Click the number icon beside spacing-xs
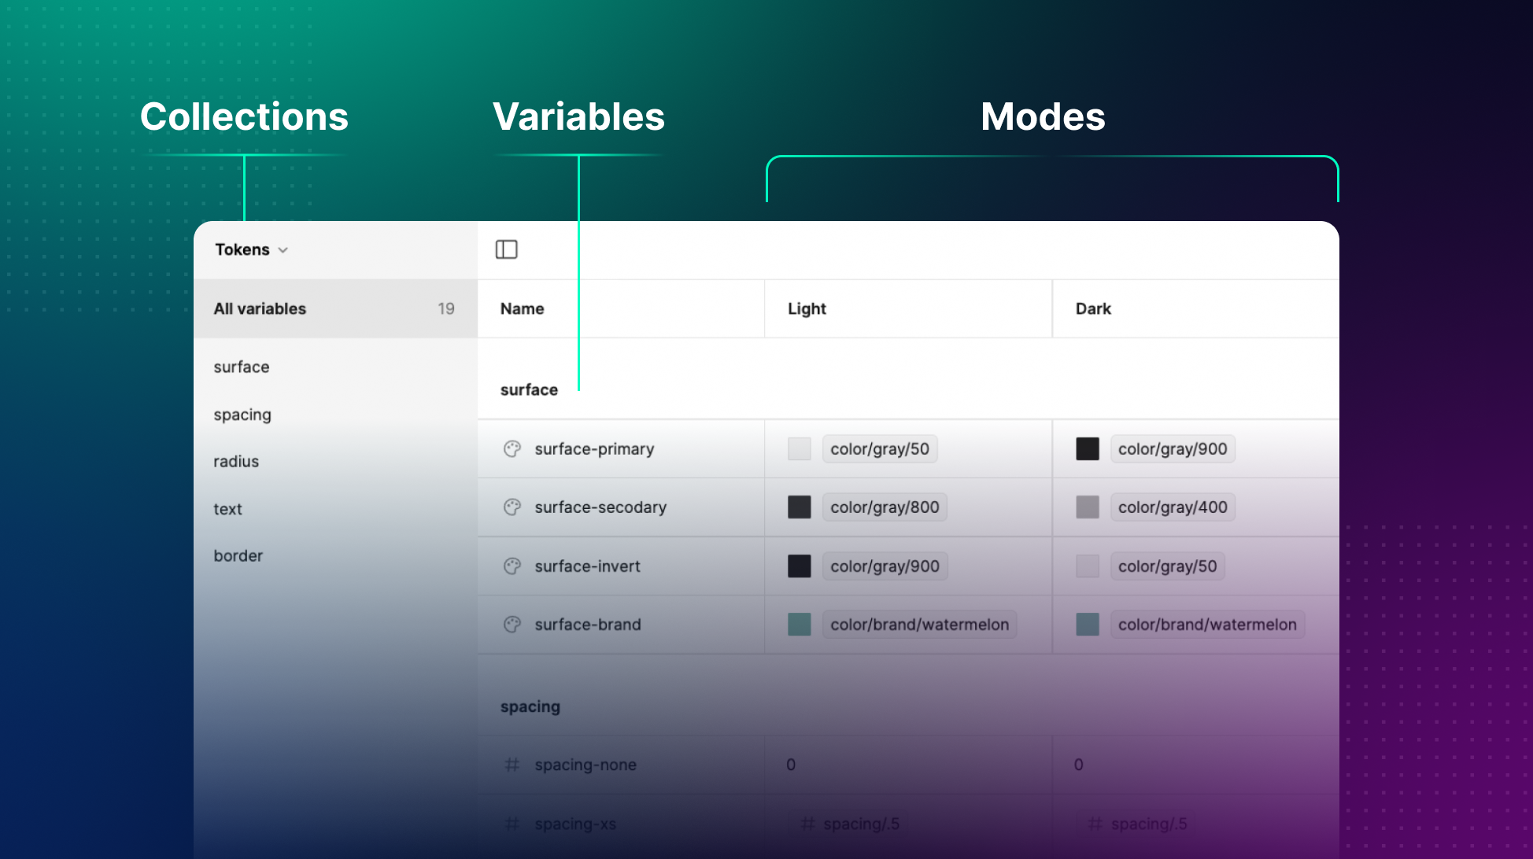Image resolution: width=1533 pixels, height=859 pixels. 512,823
